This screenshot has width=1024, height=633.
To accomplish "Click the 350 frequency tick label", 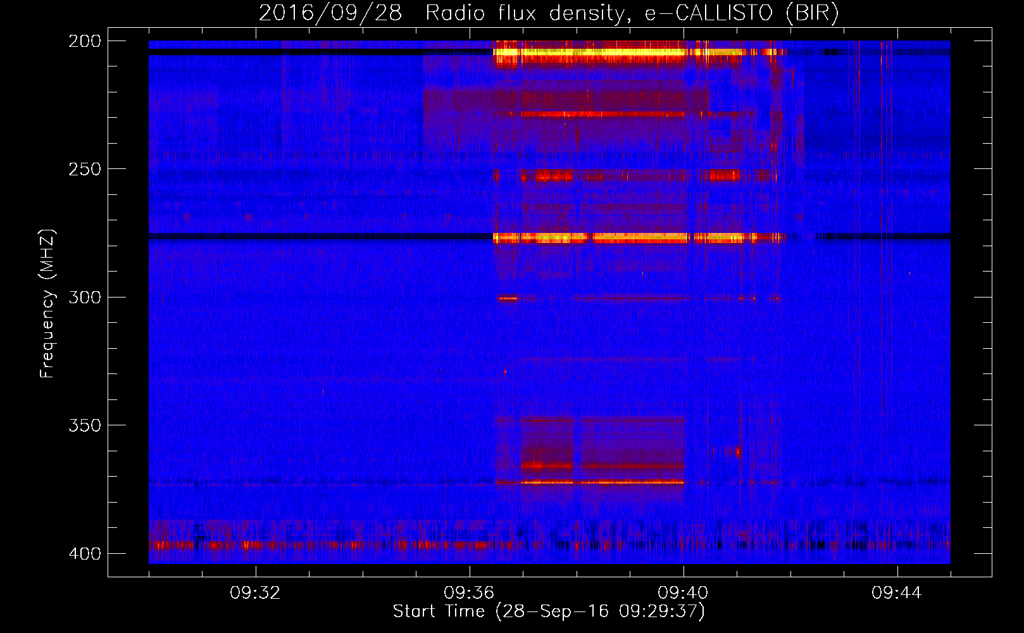I will click(84, 425).
